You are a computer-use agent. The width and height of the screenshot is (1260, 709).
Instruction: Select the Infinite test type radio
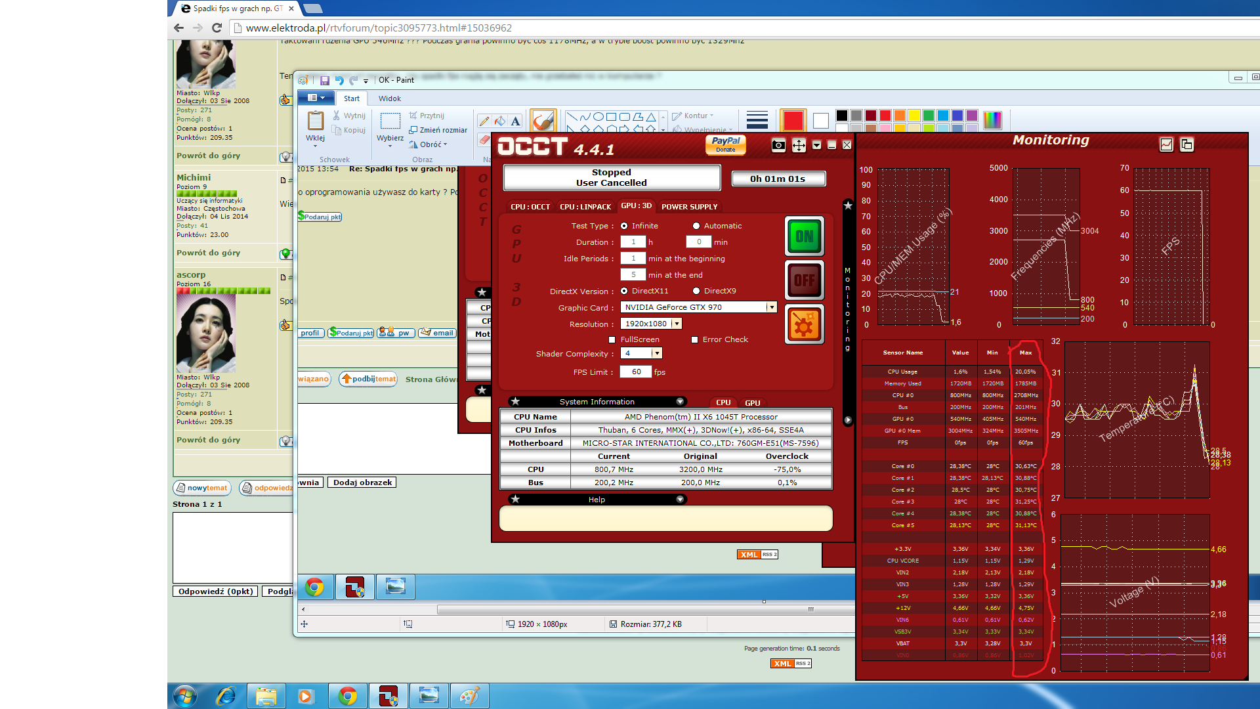point(624,226)
